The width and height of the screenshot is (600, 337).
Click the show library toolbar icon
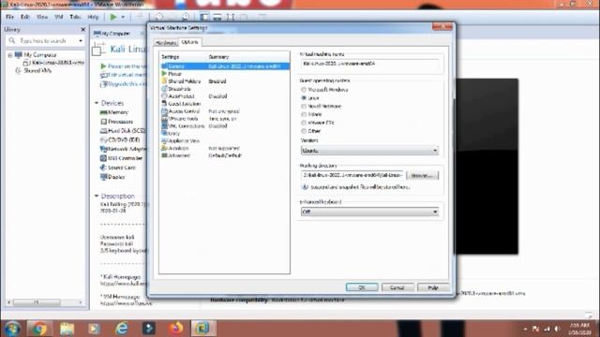[x=204, y=17]
